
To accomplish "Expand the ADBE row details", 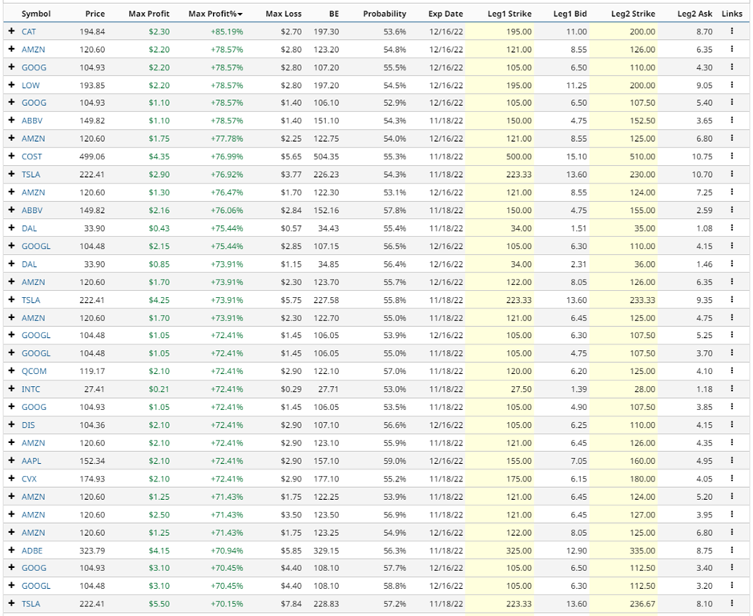I will (11, 550).
